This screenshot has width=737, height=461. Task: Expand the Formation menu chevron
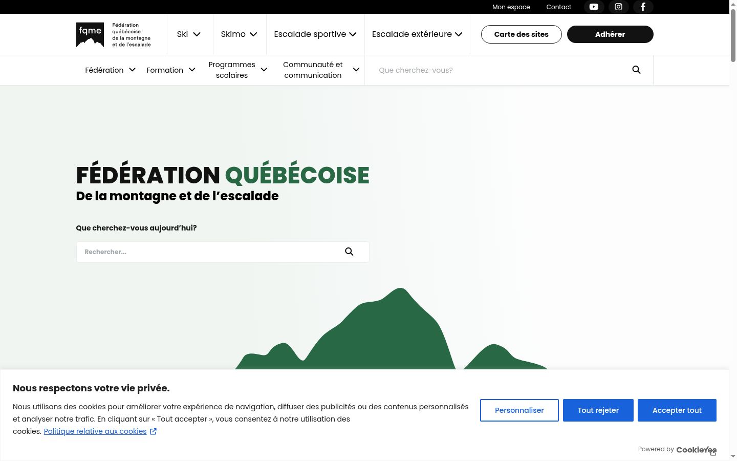tap(192, 70)
